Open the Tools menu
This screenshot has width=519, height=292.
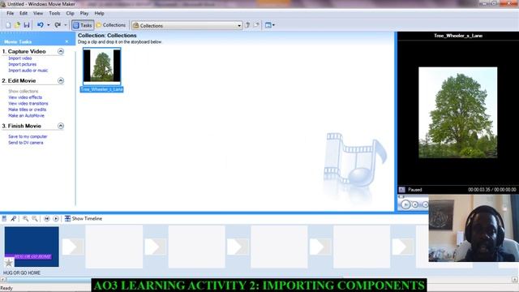coord(54,13)
